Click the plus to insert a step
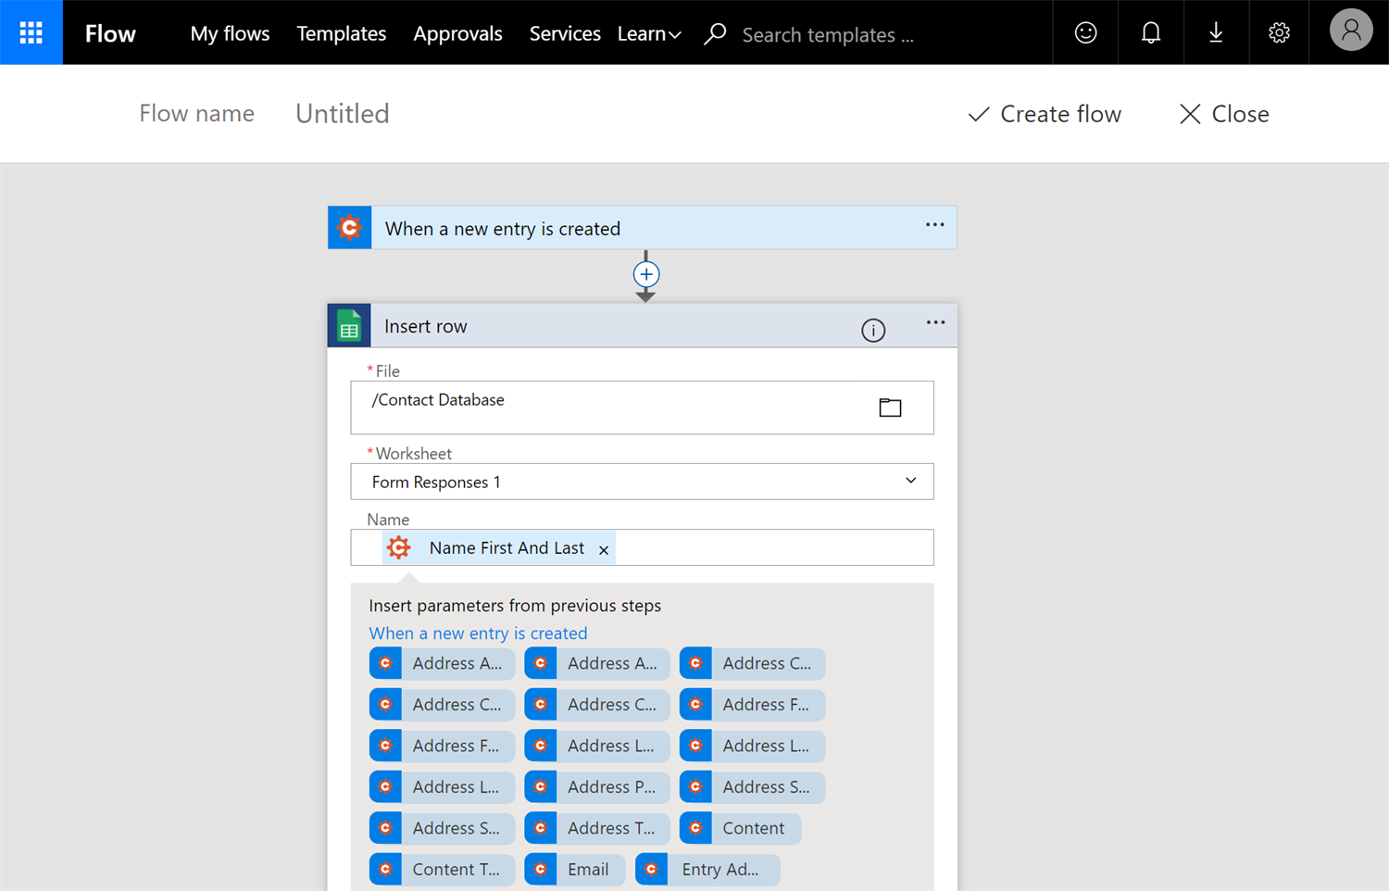 point(646,274)
